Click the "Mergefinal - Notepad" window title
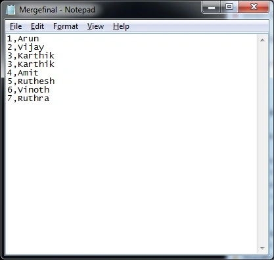The width and height of the screenshot is (274, 260). point(57,10)
